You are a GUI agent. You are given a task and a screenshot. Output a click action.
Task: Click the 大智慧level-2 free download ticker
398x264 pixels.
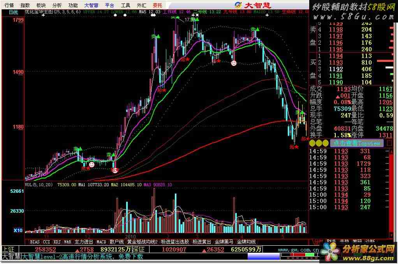click(83, 256)
